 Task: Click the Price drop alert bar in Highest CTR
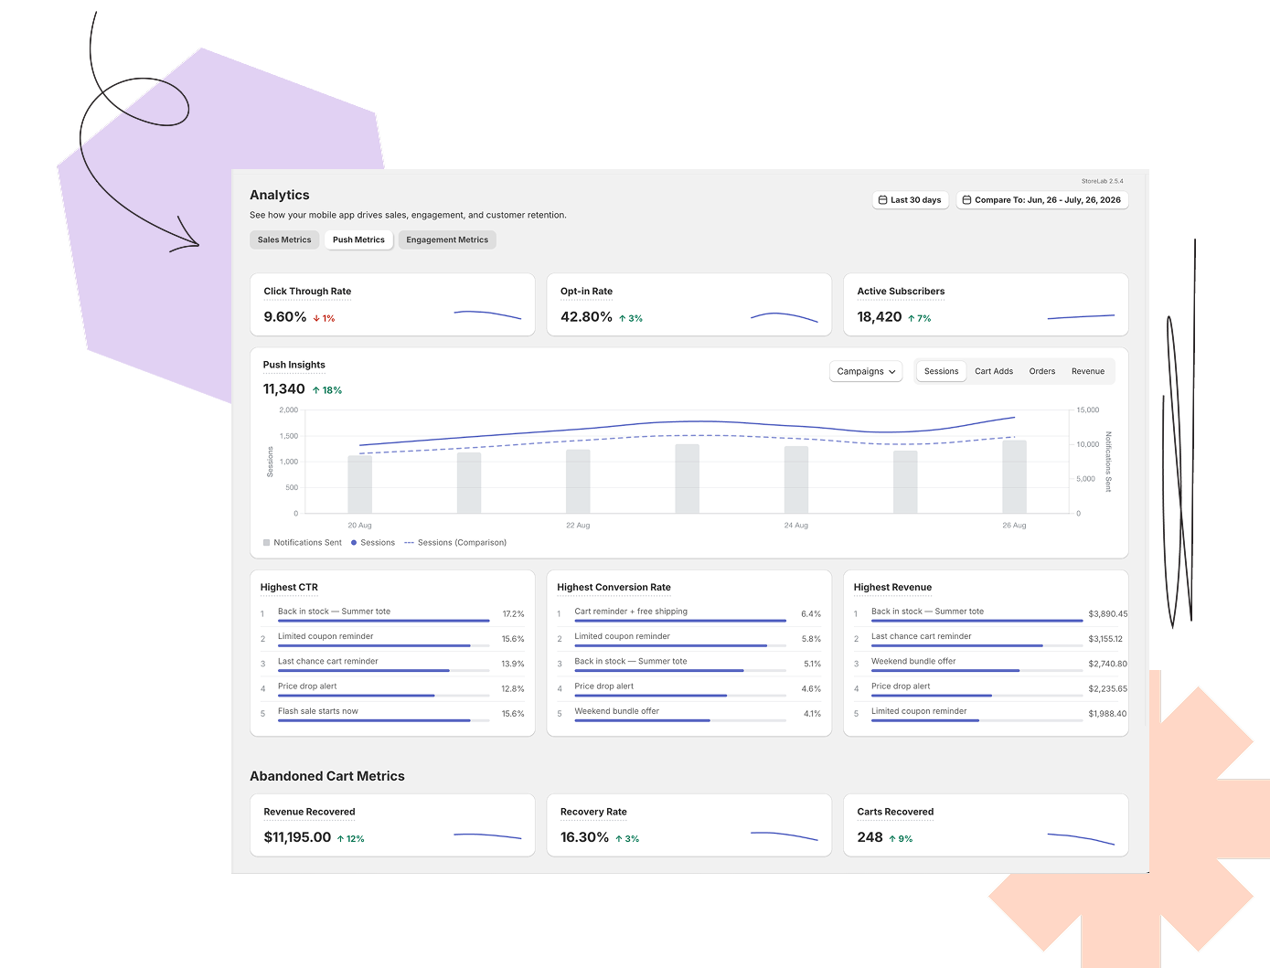[x=384, y=696]
